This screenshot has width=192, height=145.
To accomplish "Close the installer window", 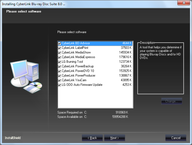I will click(x=184, y=3).
